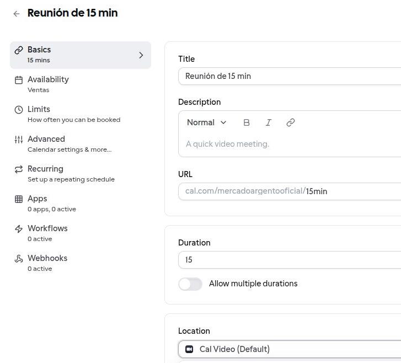Click the Limits clock icon
401x363 pixels.
click(x=19, y=109)
